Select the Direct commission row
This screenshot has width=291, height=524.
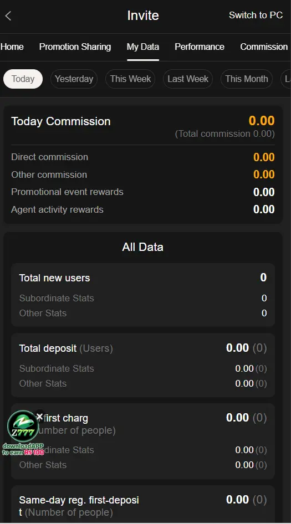tap(143, 157)
